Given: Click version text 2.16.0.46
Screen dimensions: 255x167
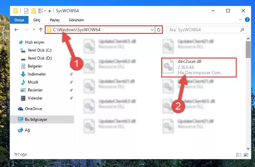Looking at the screenshot, I should [186, 67].
